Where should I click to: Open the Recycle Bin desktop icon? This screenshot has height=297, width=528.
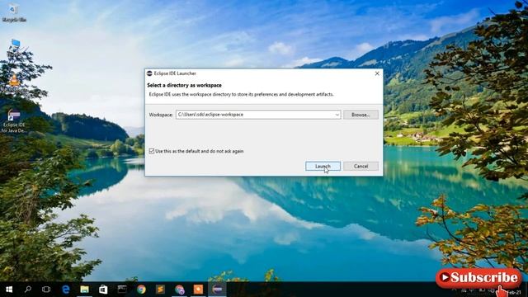coord(14,13)
